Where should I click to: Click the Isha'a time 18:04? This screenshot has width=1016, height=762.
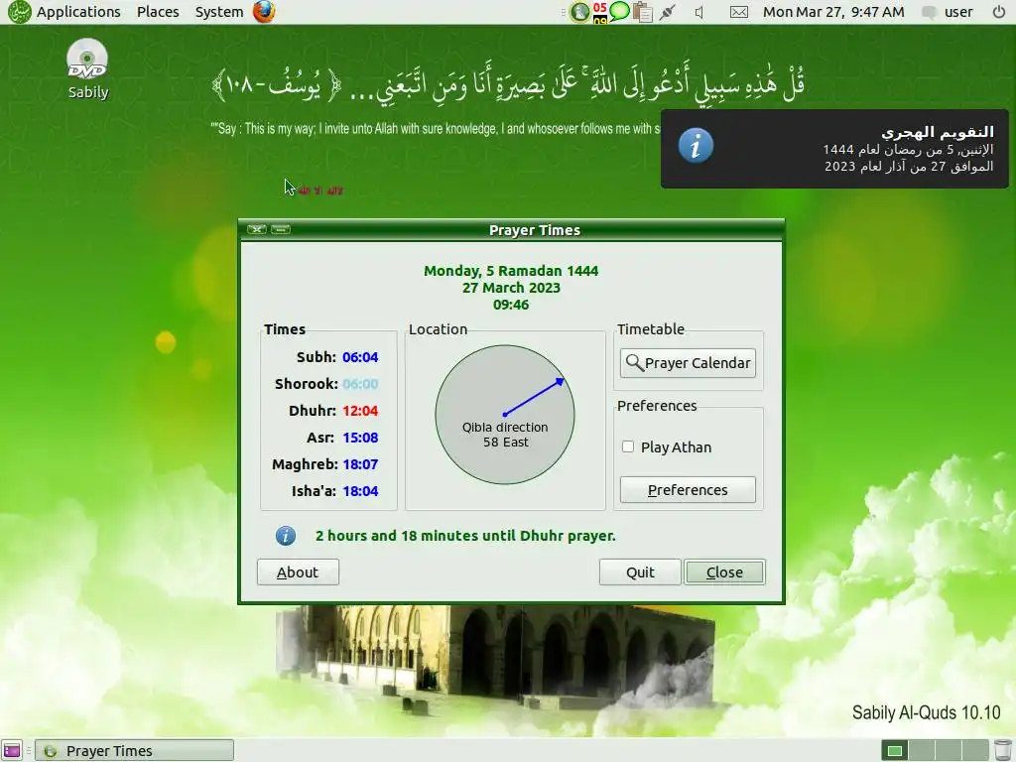360,491
